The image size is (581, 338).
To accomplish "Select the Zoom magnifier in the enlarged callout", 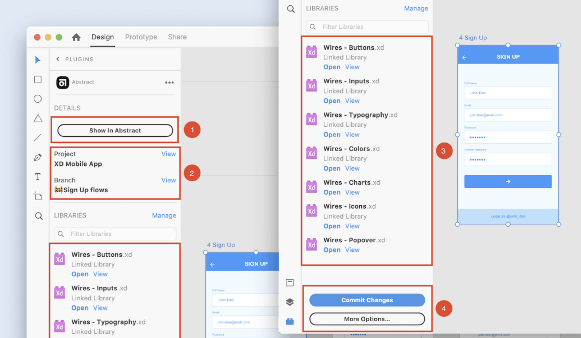I will coord(291,9).
